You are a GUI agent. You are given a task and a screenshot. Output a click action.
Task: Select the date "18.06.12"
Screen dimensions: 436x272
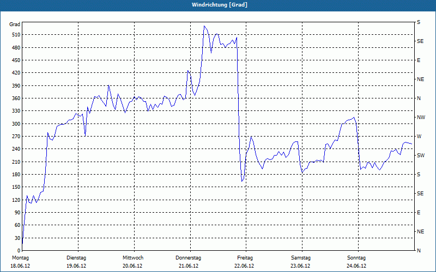click(20, 266)
